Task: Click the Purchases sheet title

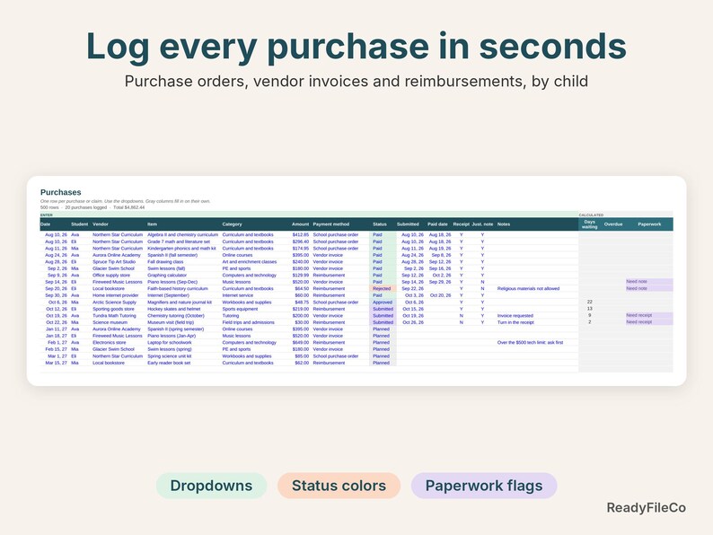Action: (60, 192)
